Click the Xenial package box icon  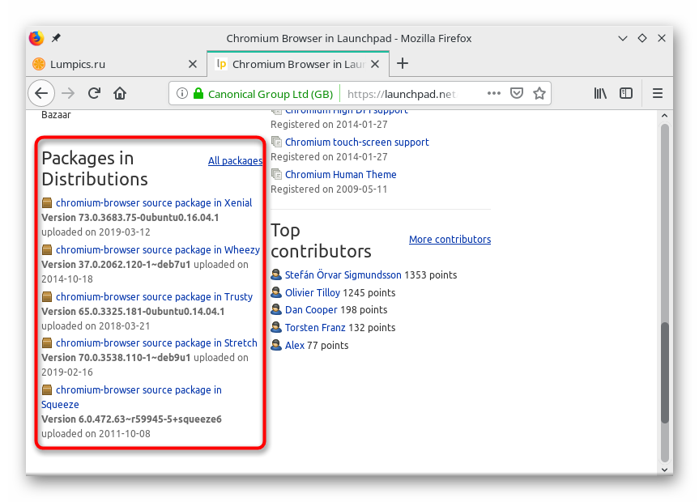click(x=47, y=203)
